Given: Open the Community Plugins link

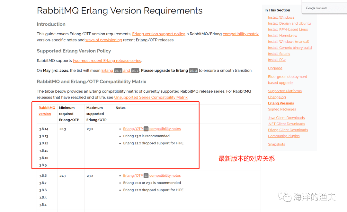Looking at the screenshot, I should [284, 136].
